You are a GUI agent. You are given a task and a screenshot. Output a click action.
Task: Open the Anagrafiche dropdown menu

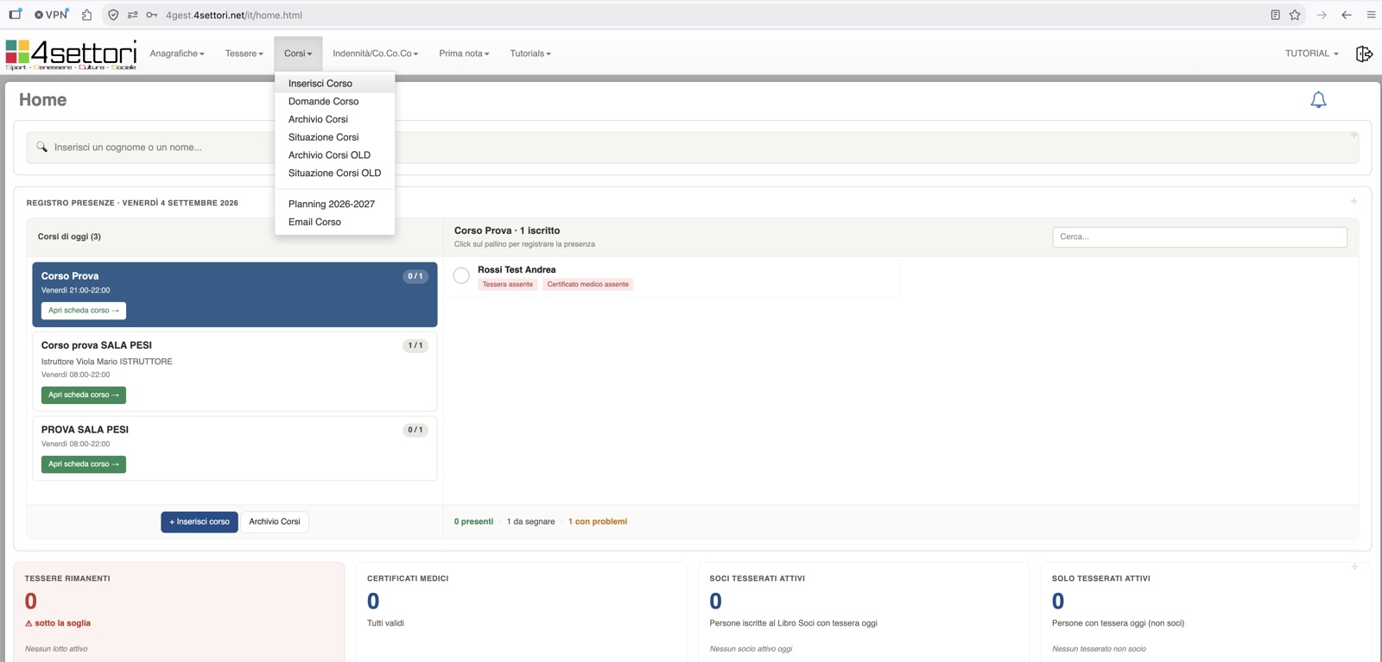tap(177, 54)
